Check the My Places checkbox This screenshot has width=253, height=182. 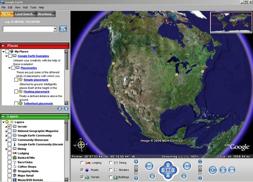(x=7, y=52)
